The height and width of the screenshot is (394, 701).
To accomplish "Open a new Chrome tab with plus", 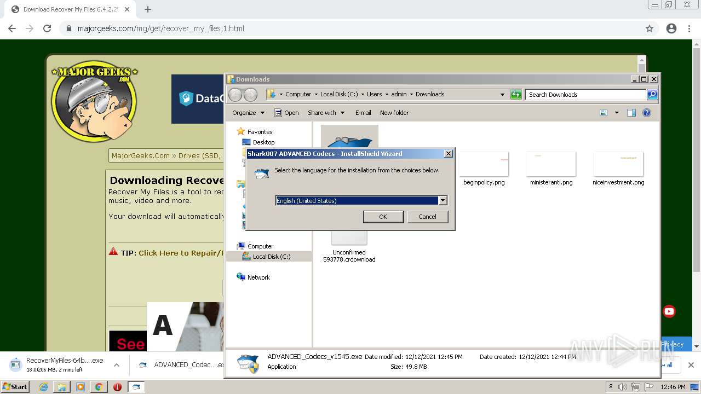I will (147, 9).
